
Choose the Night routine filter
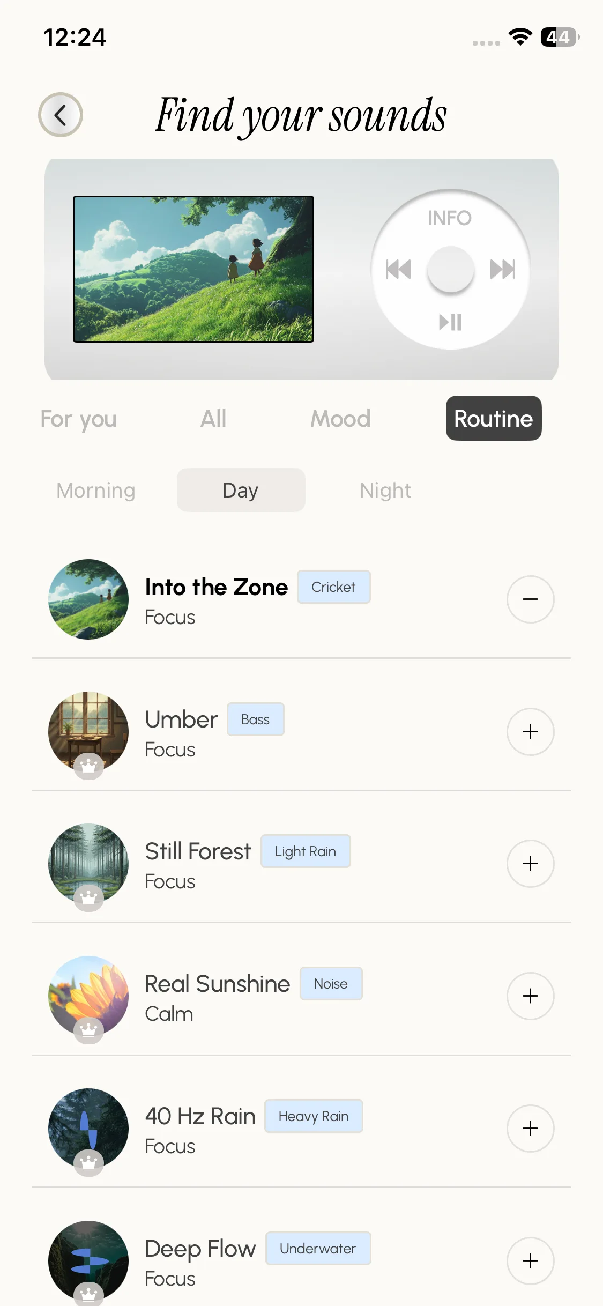coord(385,491)
